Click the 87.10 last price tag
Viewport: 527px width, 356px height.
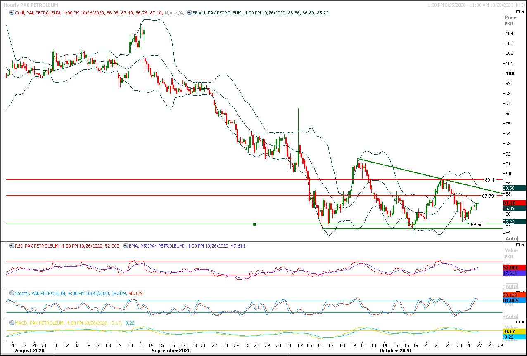coord(514,203)
